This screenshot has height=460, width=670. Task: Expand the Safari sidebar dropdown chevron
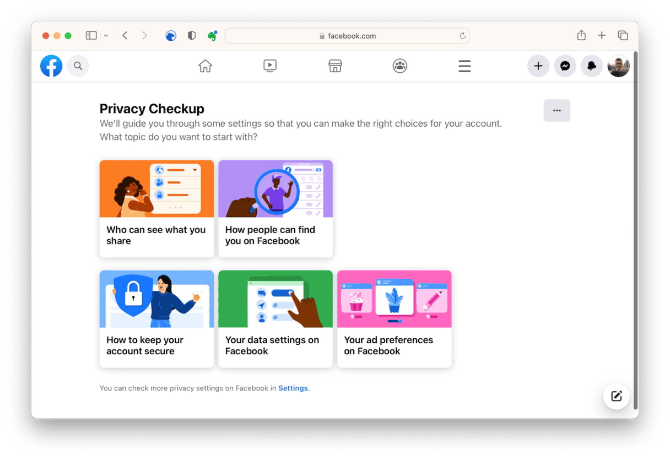click(106, 36)
